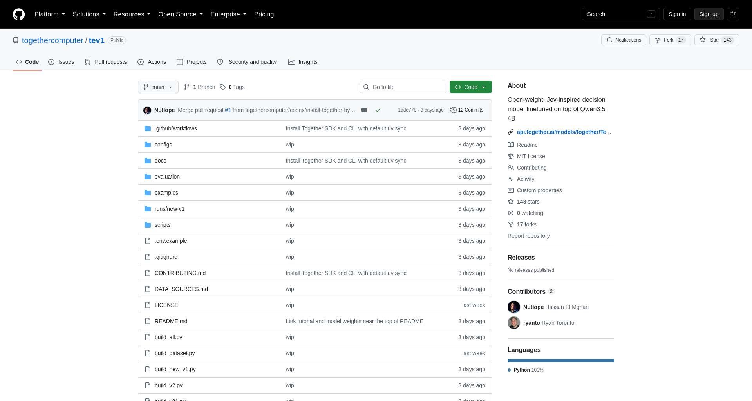Open pull request #1 link

pyautogui.click(x=228, y=110)
